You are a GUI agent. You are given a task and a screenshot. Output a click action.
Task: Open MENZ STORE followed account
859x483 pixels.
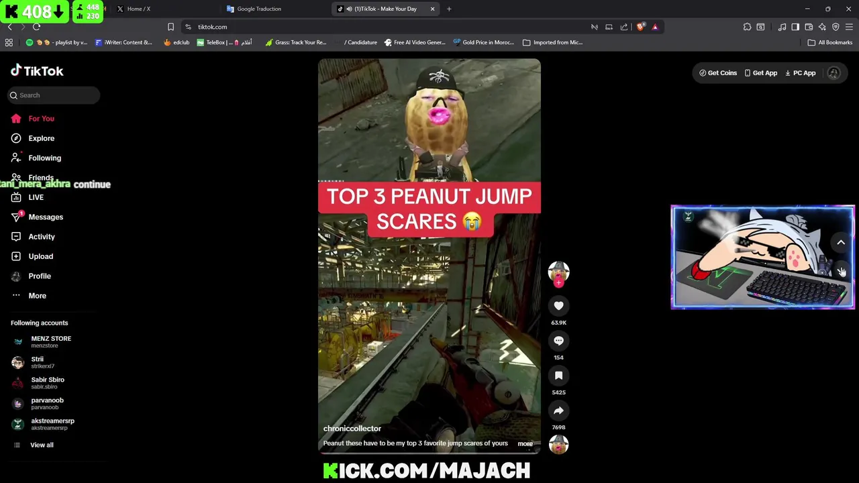click(x=50, y=341)
